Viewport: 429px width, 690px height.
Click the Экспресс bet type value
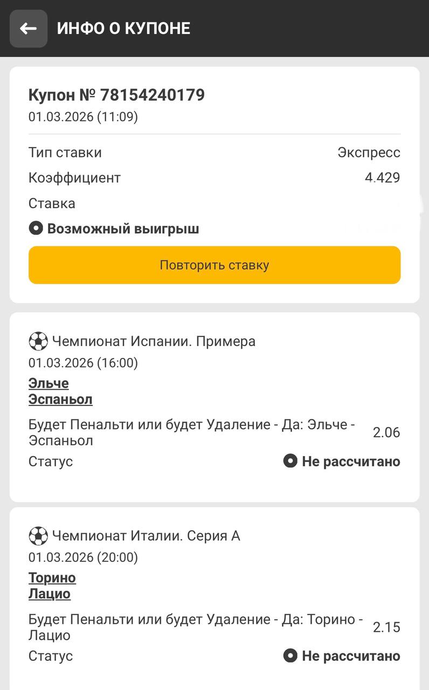[x=369, y=153]
